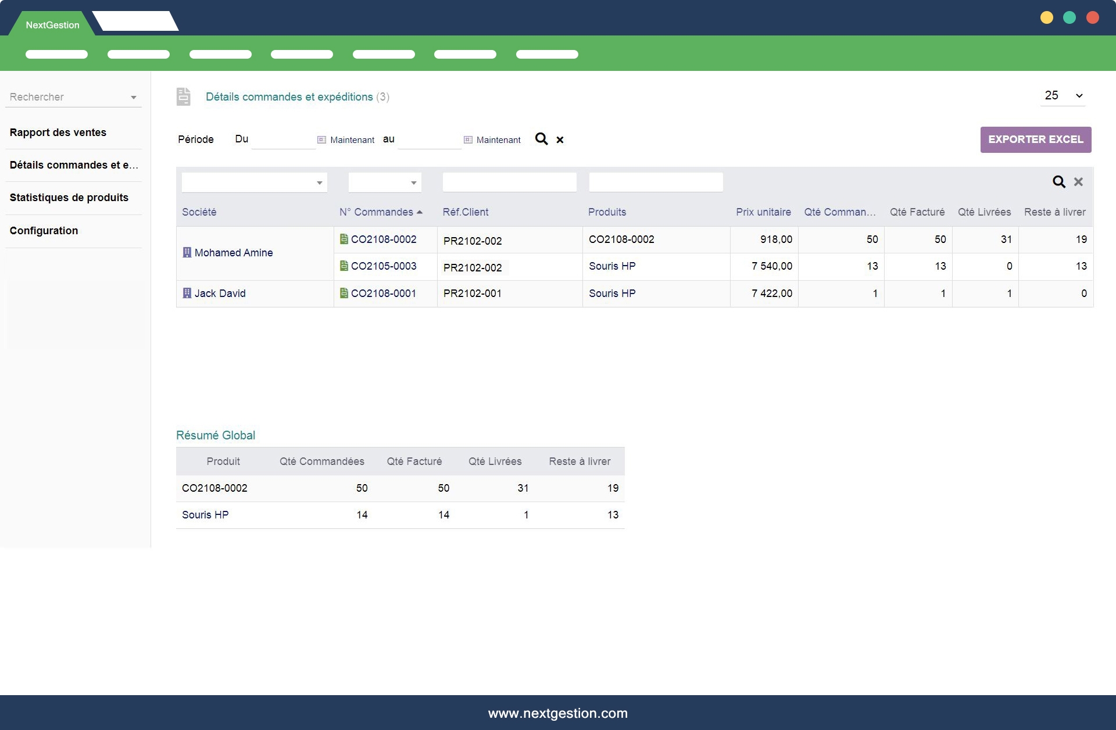The width and height of the screenshot is (1116, 730).
Task: Open order link CO2108-0001
Action: point(384,294)
